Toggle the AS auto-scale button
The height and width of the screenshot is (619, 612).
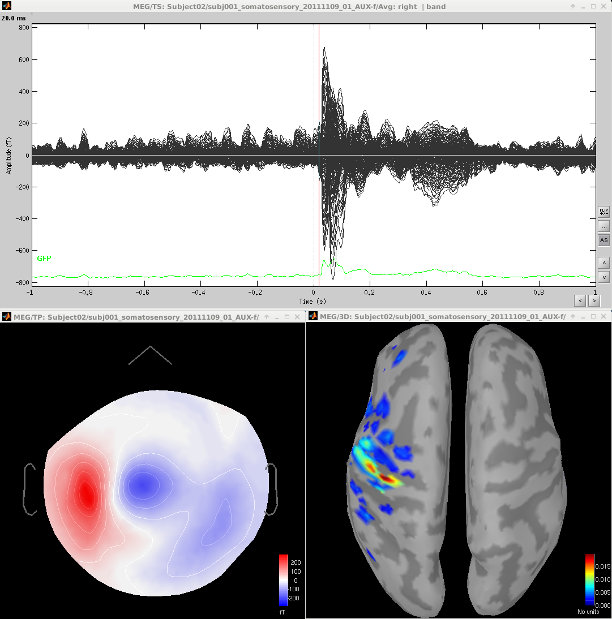click(x=604, y=240)
